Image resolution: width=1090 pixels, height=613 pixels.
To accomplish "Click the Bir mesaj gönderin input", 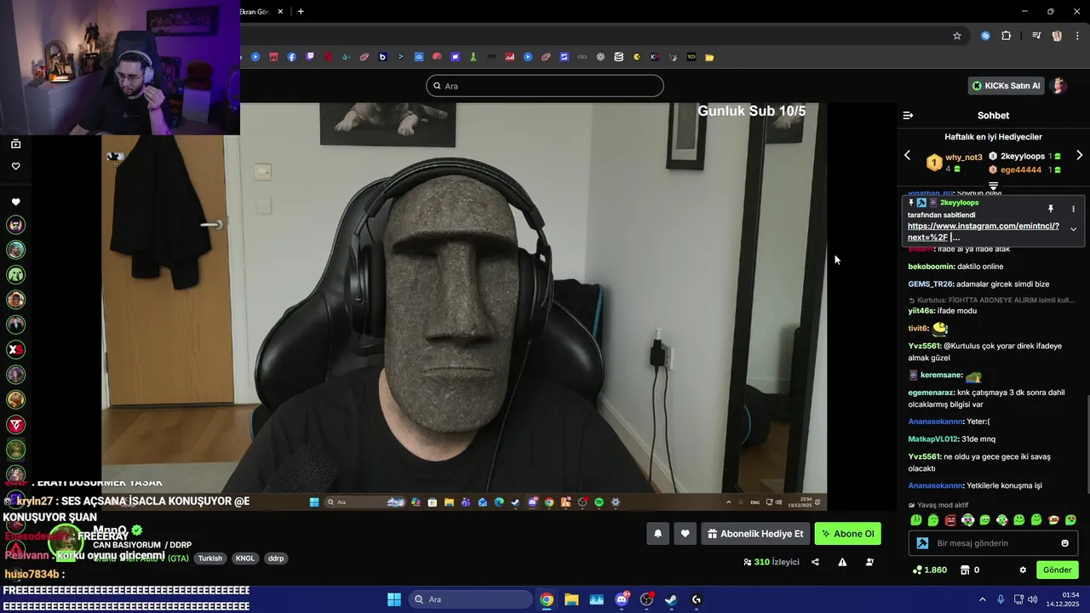I will pyautogui.click(x=992, y=543).
